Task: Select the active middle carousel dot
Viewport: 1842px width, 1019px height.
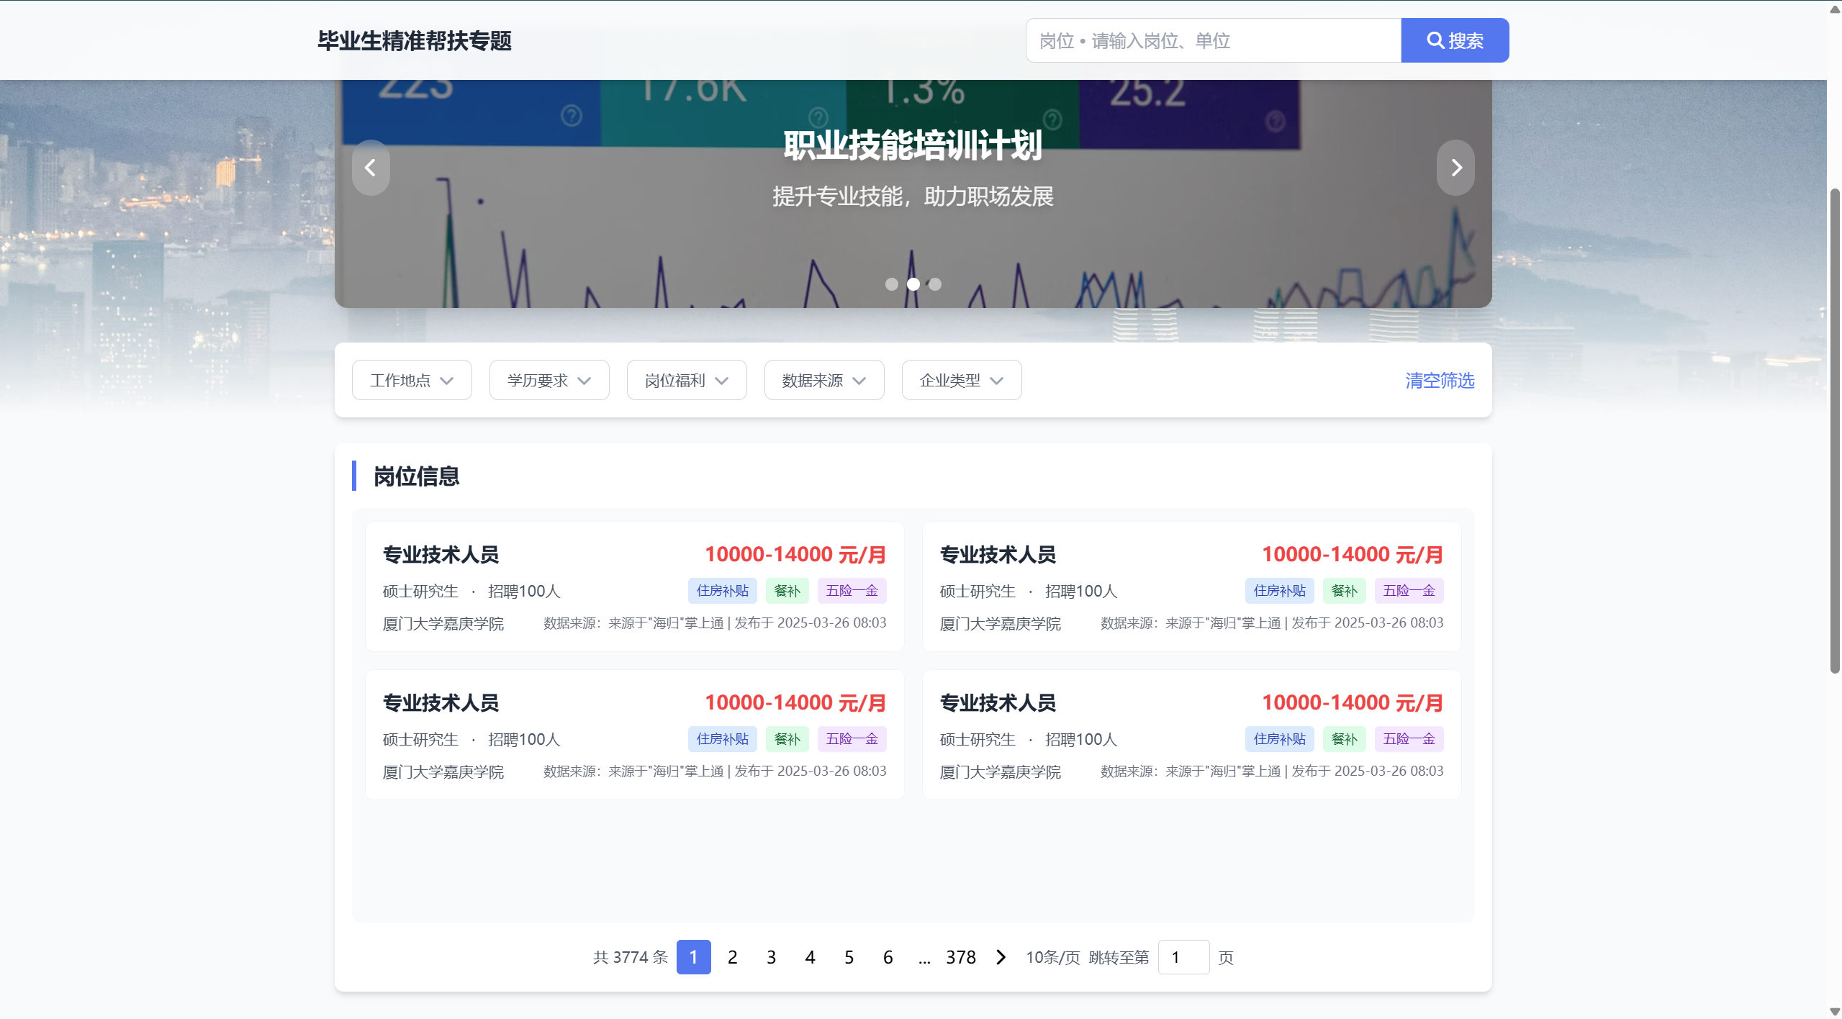Action: pyautogui.click(x=913, y=284)
